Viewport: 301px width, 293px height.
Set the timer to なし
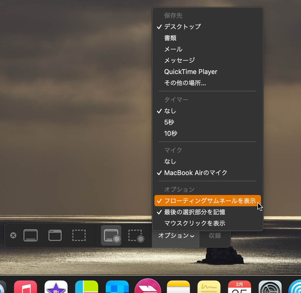(x=207, y=111)
